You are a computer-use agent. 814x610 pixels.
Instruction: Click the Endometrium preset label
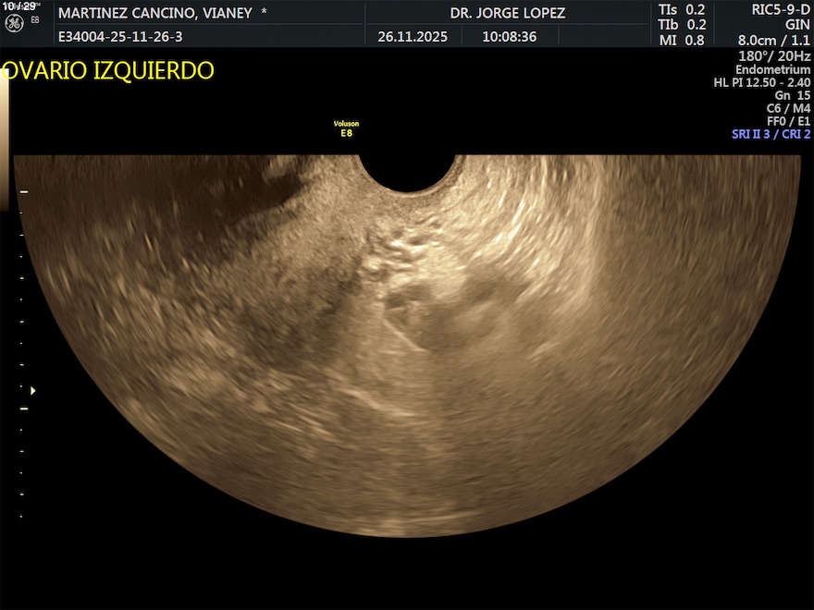pos(772,69)
